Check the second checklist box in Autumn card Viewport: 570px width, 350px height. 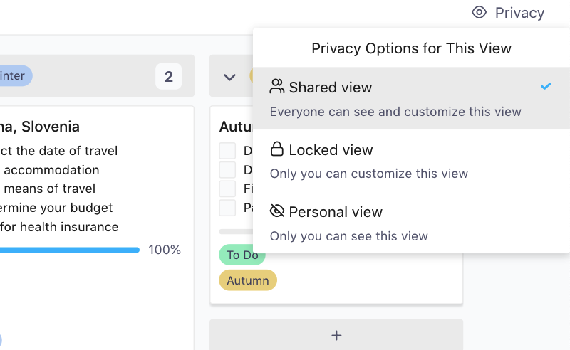(x=227, y=170)
